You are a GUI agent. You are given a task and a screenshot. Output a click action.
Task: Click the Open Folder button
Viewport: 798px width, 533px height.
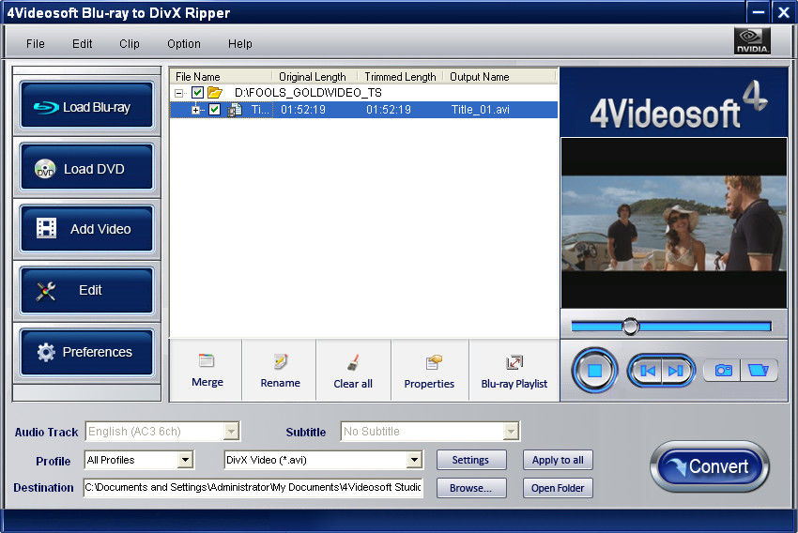click(558, 488)
